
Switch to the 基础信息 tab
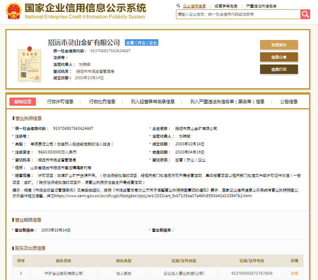pyautogui.click(x=23, y=102)
